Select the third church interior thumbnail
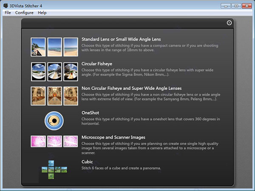The height and width of the screenshot is (191, 255). 71,96
